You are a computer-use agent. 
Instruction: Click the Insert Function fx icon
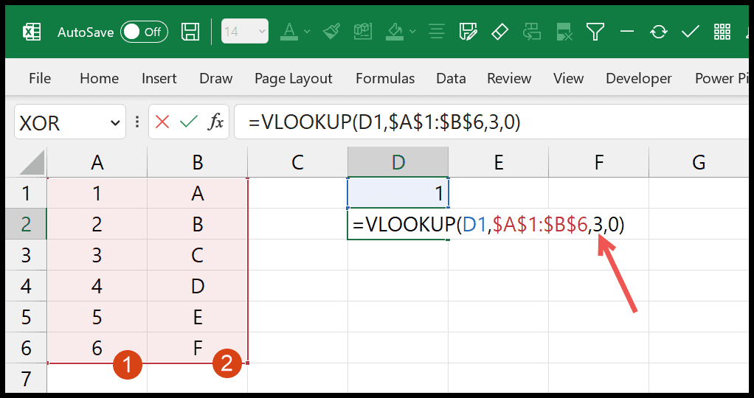pos(215,122)
